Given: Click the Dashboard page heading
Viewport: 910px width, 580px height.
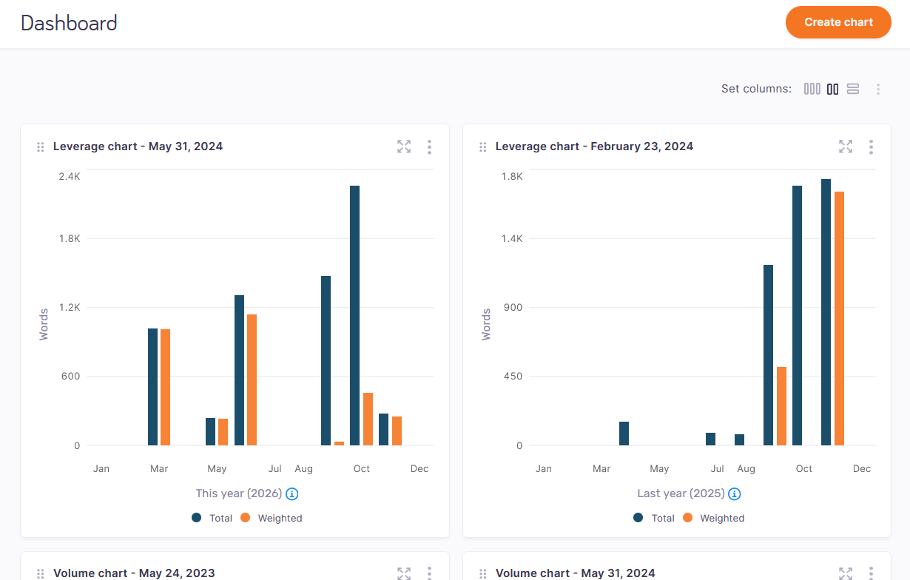Looking at the screenshot, I should click(69, 23).
